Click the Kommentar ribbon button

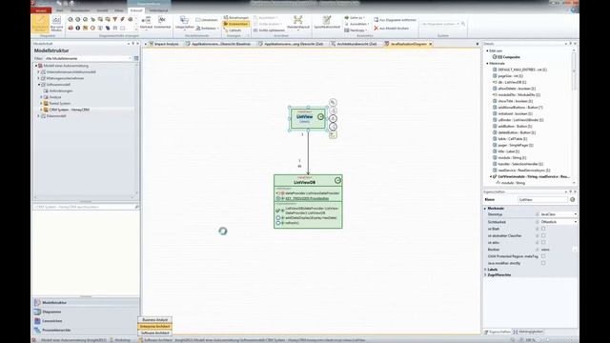(162, 23)
